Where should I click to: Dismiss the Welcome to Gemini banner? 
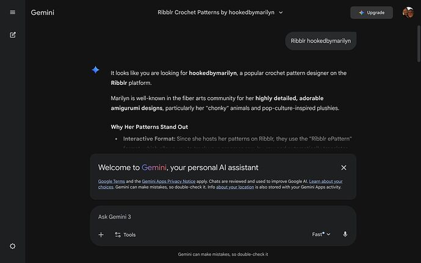point(344,167)
